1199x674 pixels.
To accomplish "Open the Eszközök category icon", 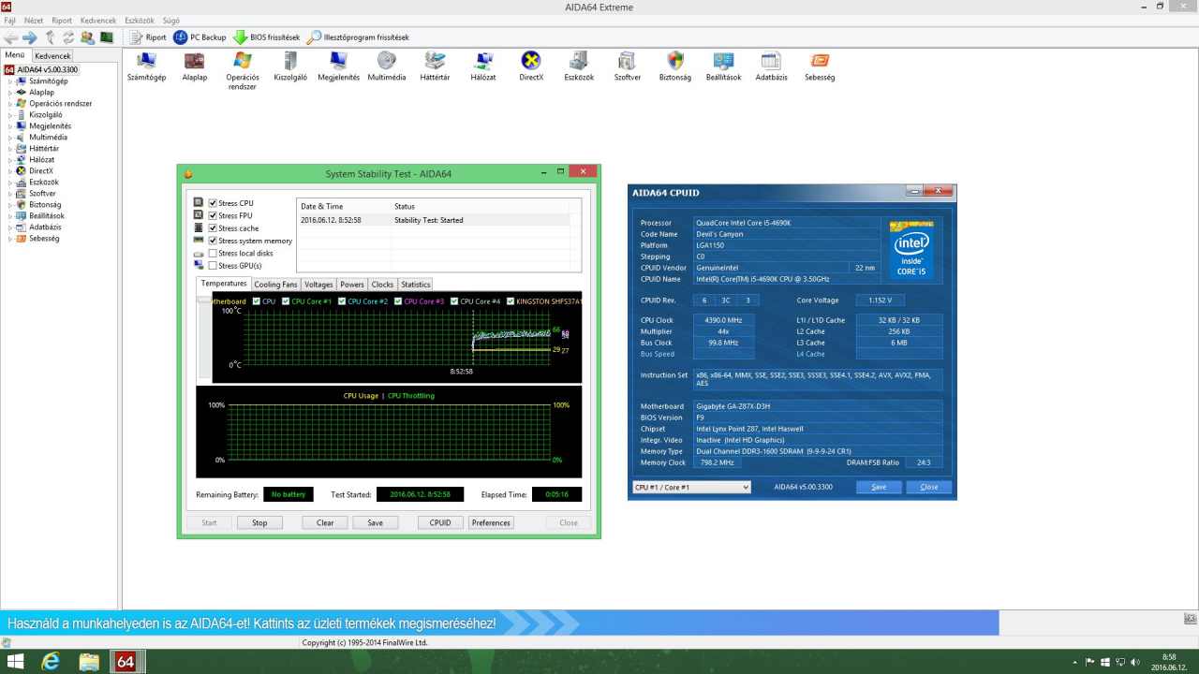I will 579,66.
